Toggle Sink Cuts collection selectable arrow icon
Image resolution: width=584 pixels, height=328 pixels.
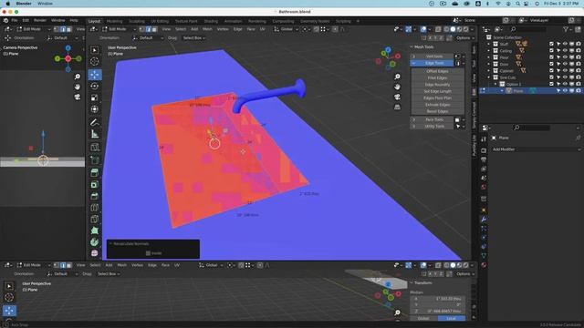point(558,77)
